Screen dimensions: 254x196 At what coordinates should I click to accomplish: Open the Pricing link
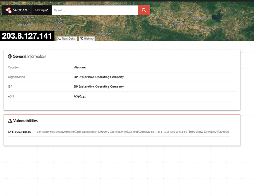pyautogui.click(x=42, y=10)
